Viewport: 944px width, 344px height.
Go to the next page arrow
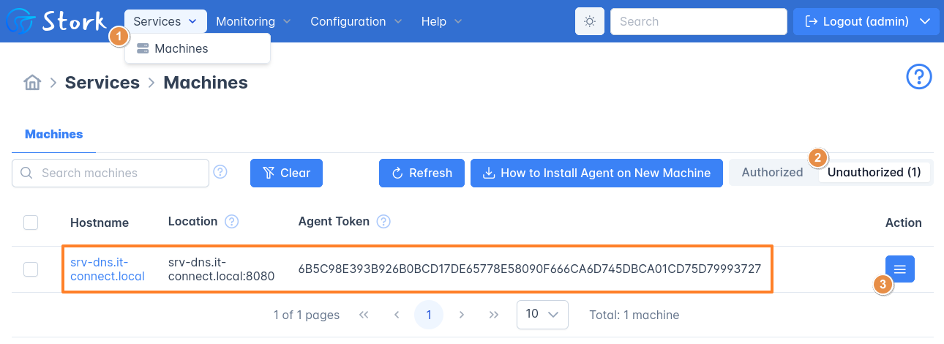pos(462,315)
